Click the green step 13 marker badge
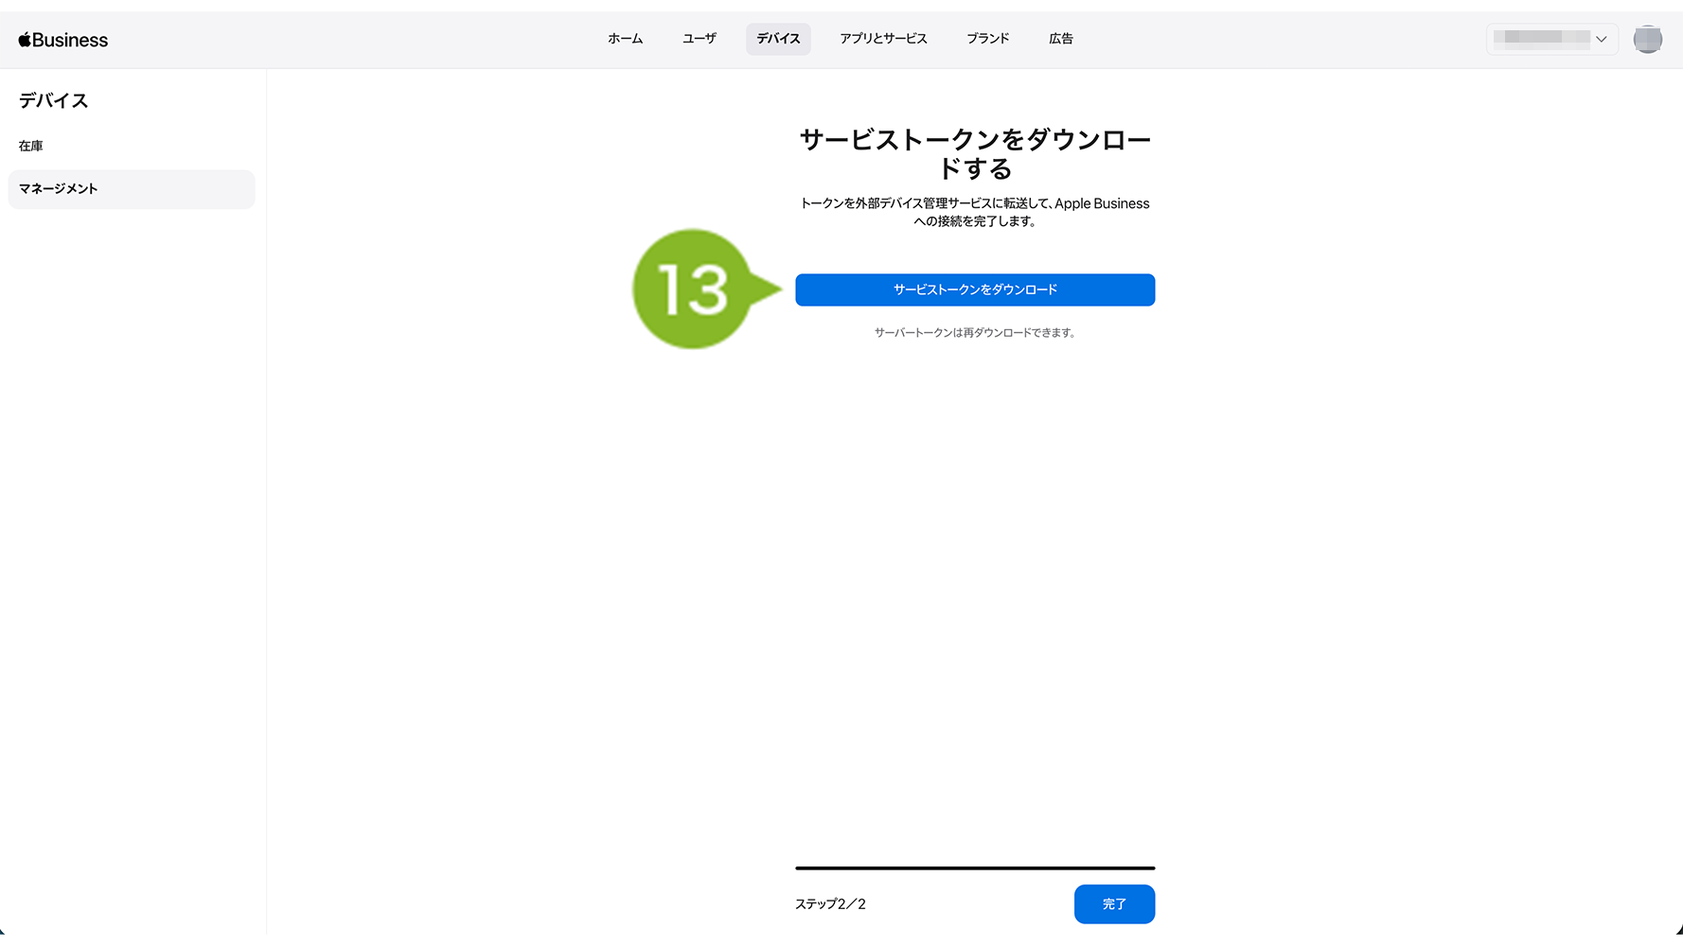Image resolution: width=1683 pixels, height=946 pixels. click(x=694, y=289)
